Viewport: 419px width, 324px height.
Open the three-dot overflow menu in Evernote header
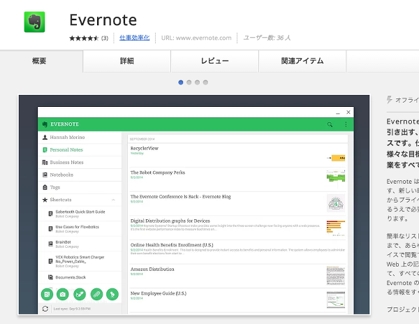pos(346,124)
